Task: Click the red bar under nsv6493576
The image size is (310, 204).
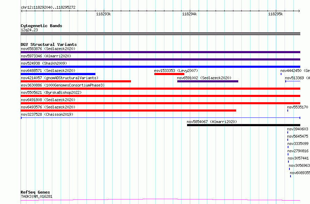Action: coord(128,111)
